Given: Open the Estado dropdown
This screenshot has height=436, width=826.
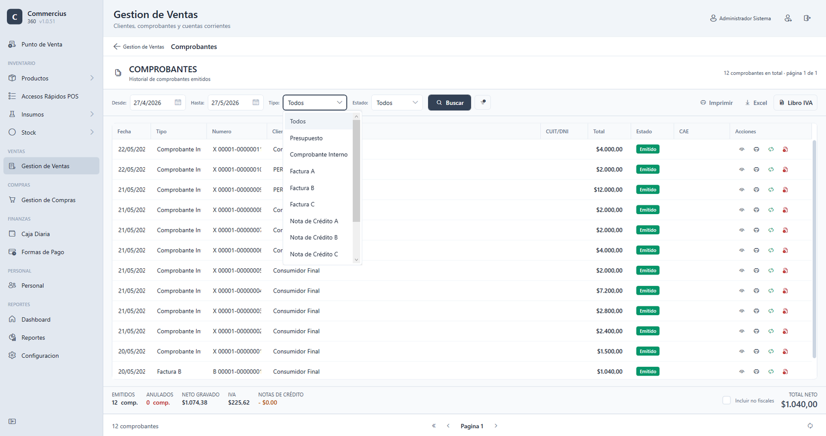Looking at the screenshot, I should 397,103.
